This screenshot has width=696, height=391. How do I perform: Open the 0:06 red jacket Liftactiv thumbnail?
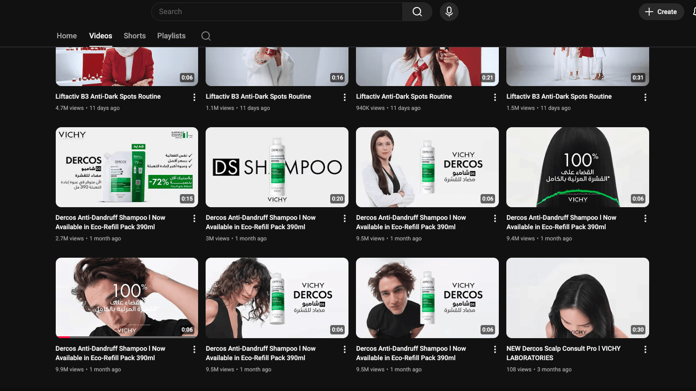click(x=127, y=66)
